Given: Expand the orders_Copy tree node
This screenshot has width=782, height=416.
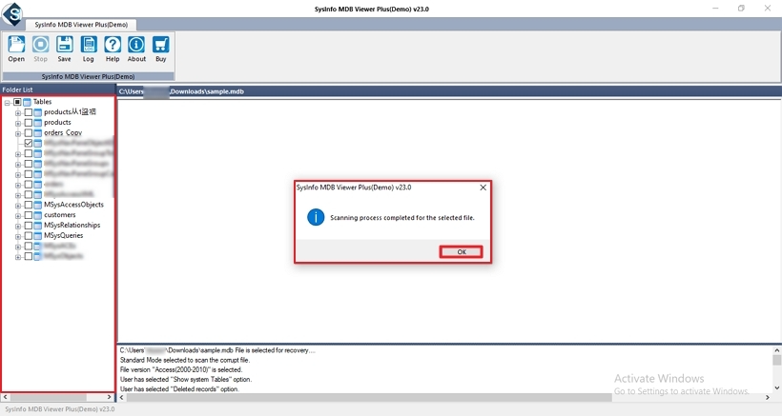Looking at the screenshot, I should coord(18,134).
